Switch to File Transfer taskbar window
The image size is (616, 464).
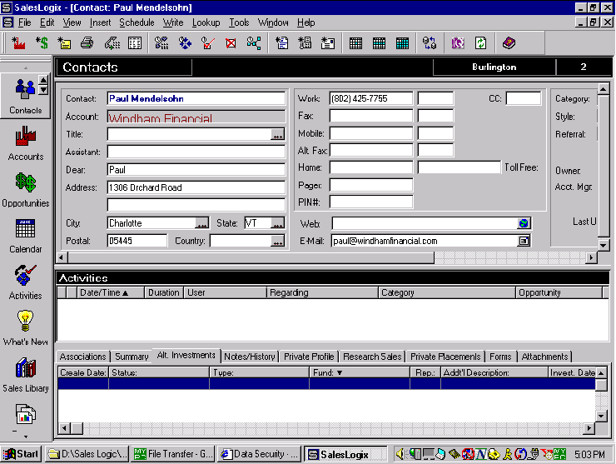[173, 454]
